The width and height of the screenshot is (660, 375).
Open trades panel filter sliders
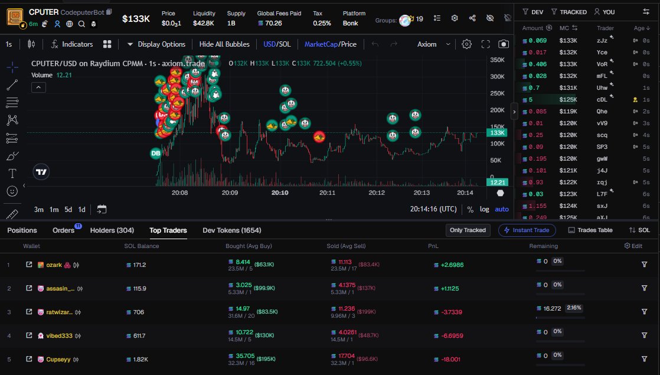click(x=646, y=12)
